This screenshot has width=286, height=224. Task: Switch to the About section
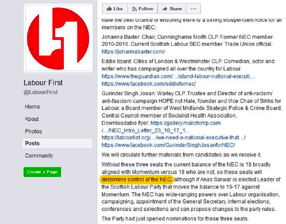[x=32, y=119]
